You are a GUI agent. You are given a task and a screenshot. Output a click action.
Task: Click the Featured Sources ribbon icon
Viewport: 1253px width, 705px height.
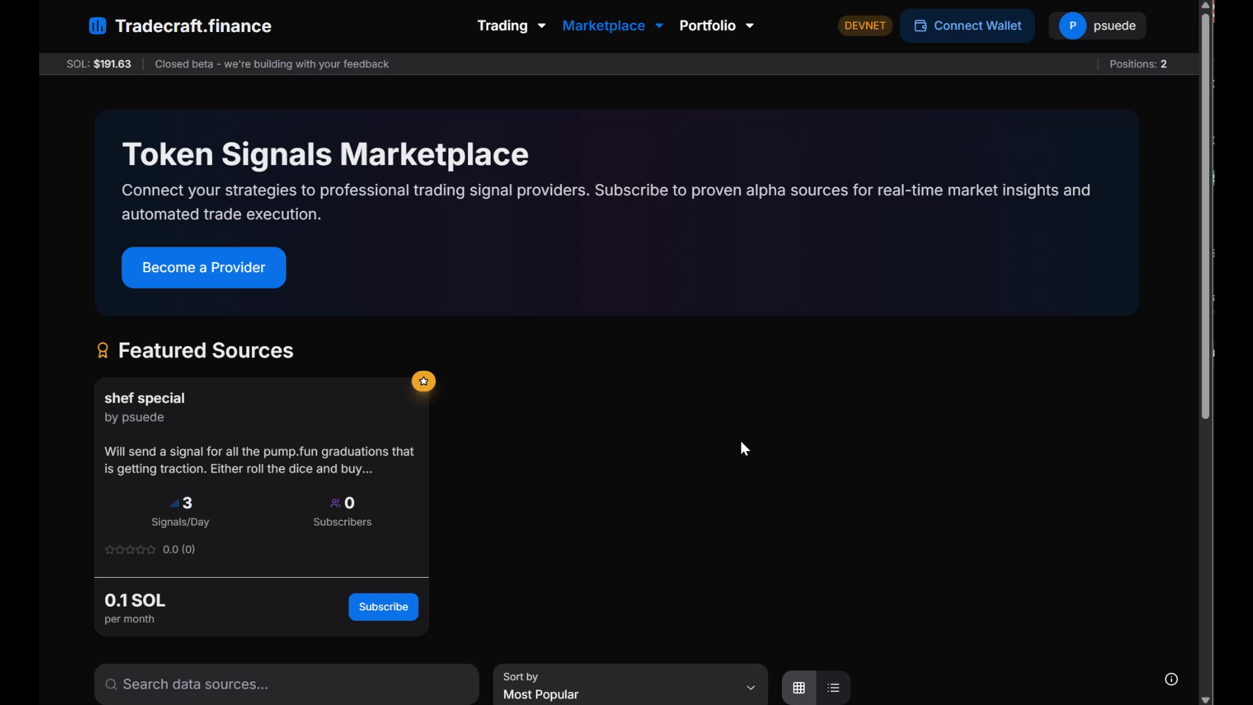[x=102, y=351]
